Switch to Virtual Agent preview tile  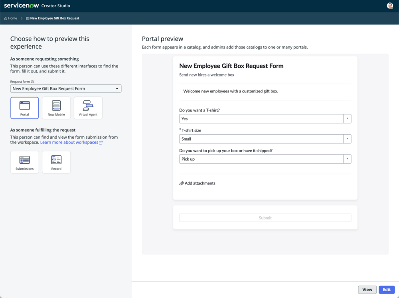pyautogui.click(x=88, y=108)
